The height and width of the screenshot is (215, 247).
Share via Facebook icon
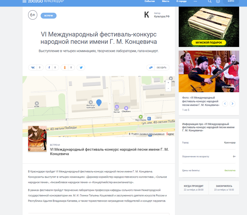click(x=49, y=68)
